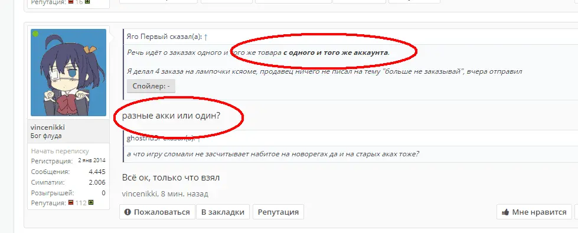Open vincenikki author link in post footer
578x233 pixels.
tap(140, 193)
